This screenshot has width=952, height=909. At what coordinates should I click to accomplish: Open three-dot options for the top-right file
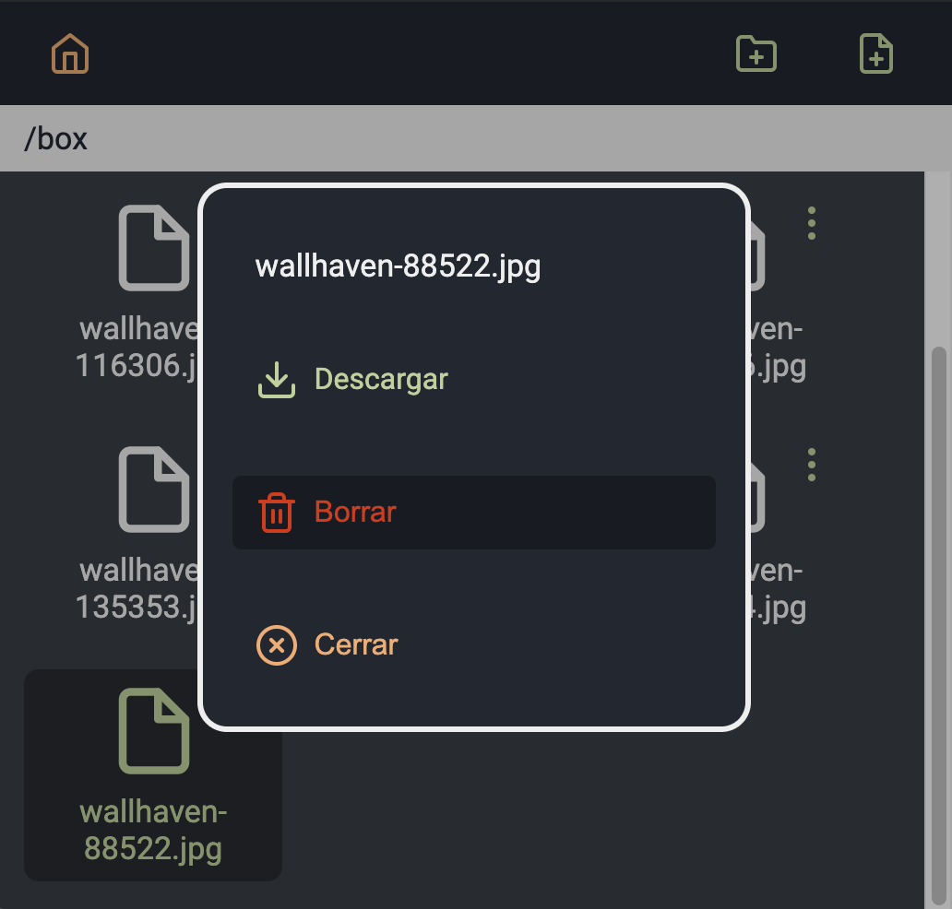click(x=811, y=223)
